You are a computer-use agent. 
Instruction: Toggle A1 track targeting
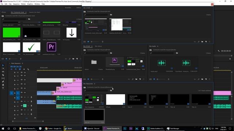click(18, 98)
